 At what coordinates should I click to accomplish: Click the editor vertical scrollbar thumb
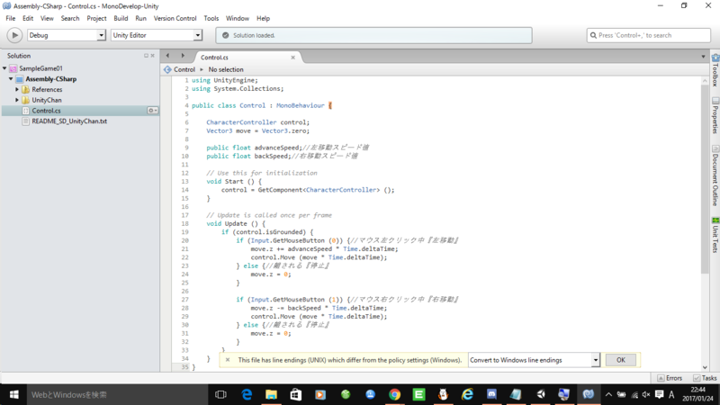point(705,179)
